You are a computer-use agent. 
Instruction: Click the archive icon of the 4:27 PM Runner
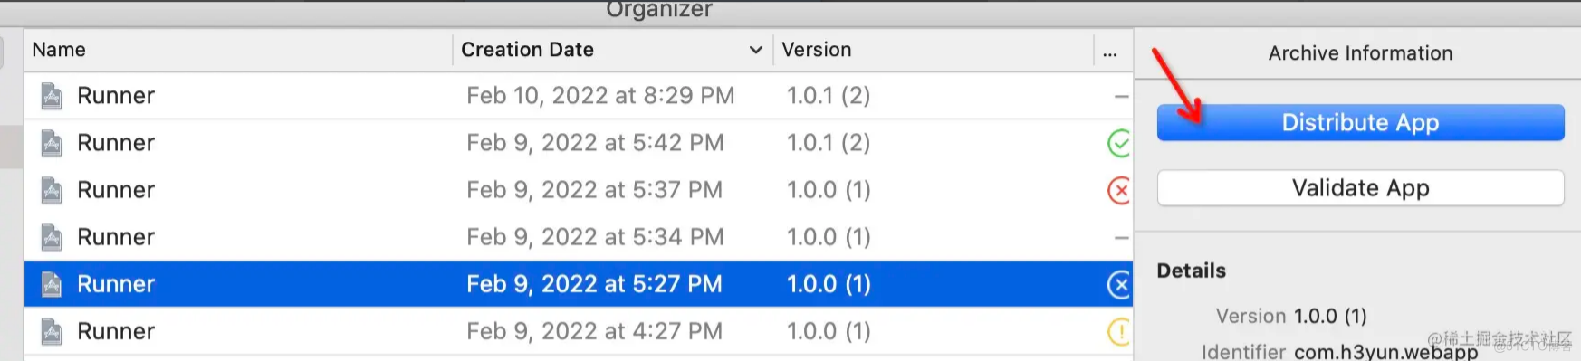(x=52, y=331)
